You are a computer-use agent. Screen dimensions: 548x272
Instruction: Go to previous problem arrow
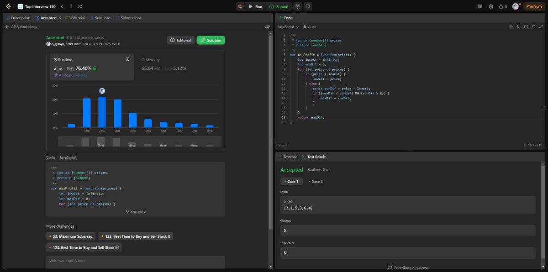coord(62,6)
